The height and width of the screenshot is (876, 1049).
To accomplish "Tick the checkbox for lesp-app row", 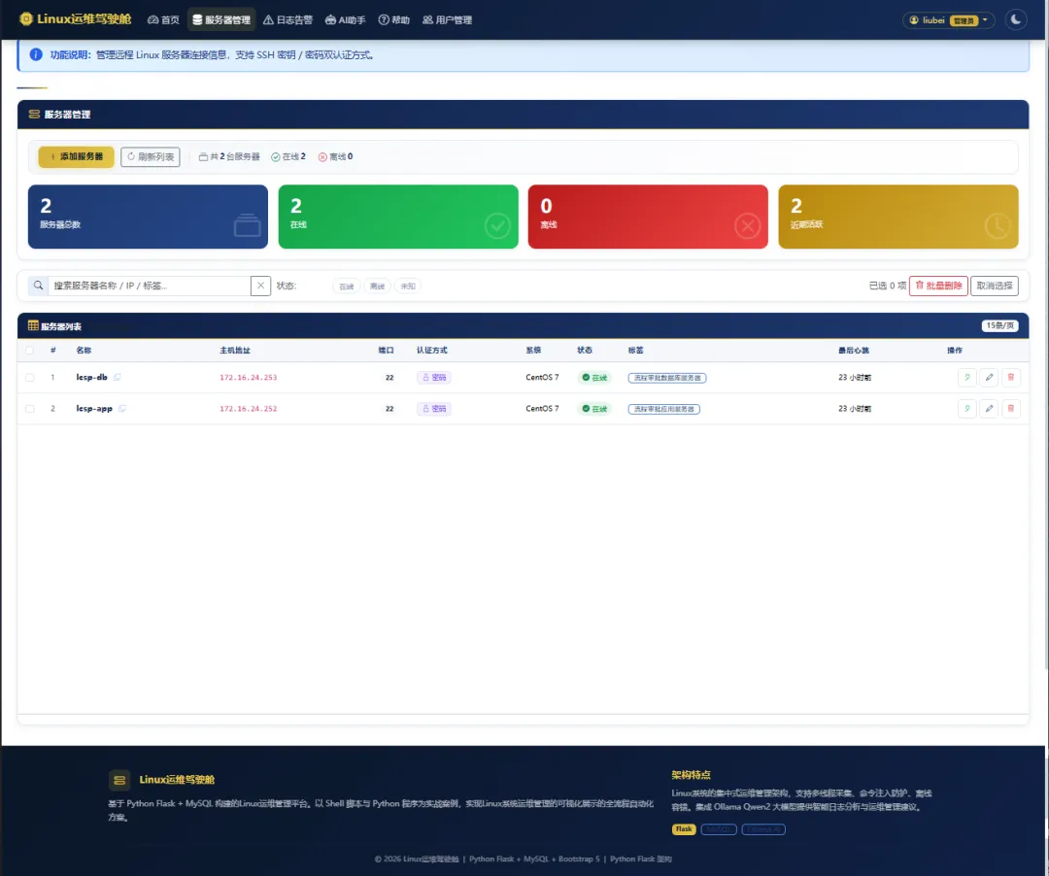I will point(29,409).
